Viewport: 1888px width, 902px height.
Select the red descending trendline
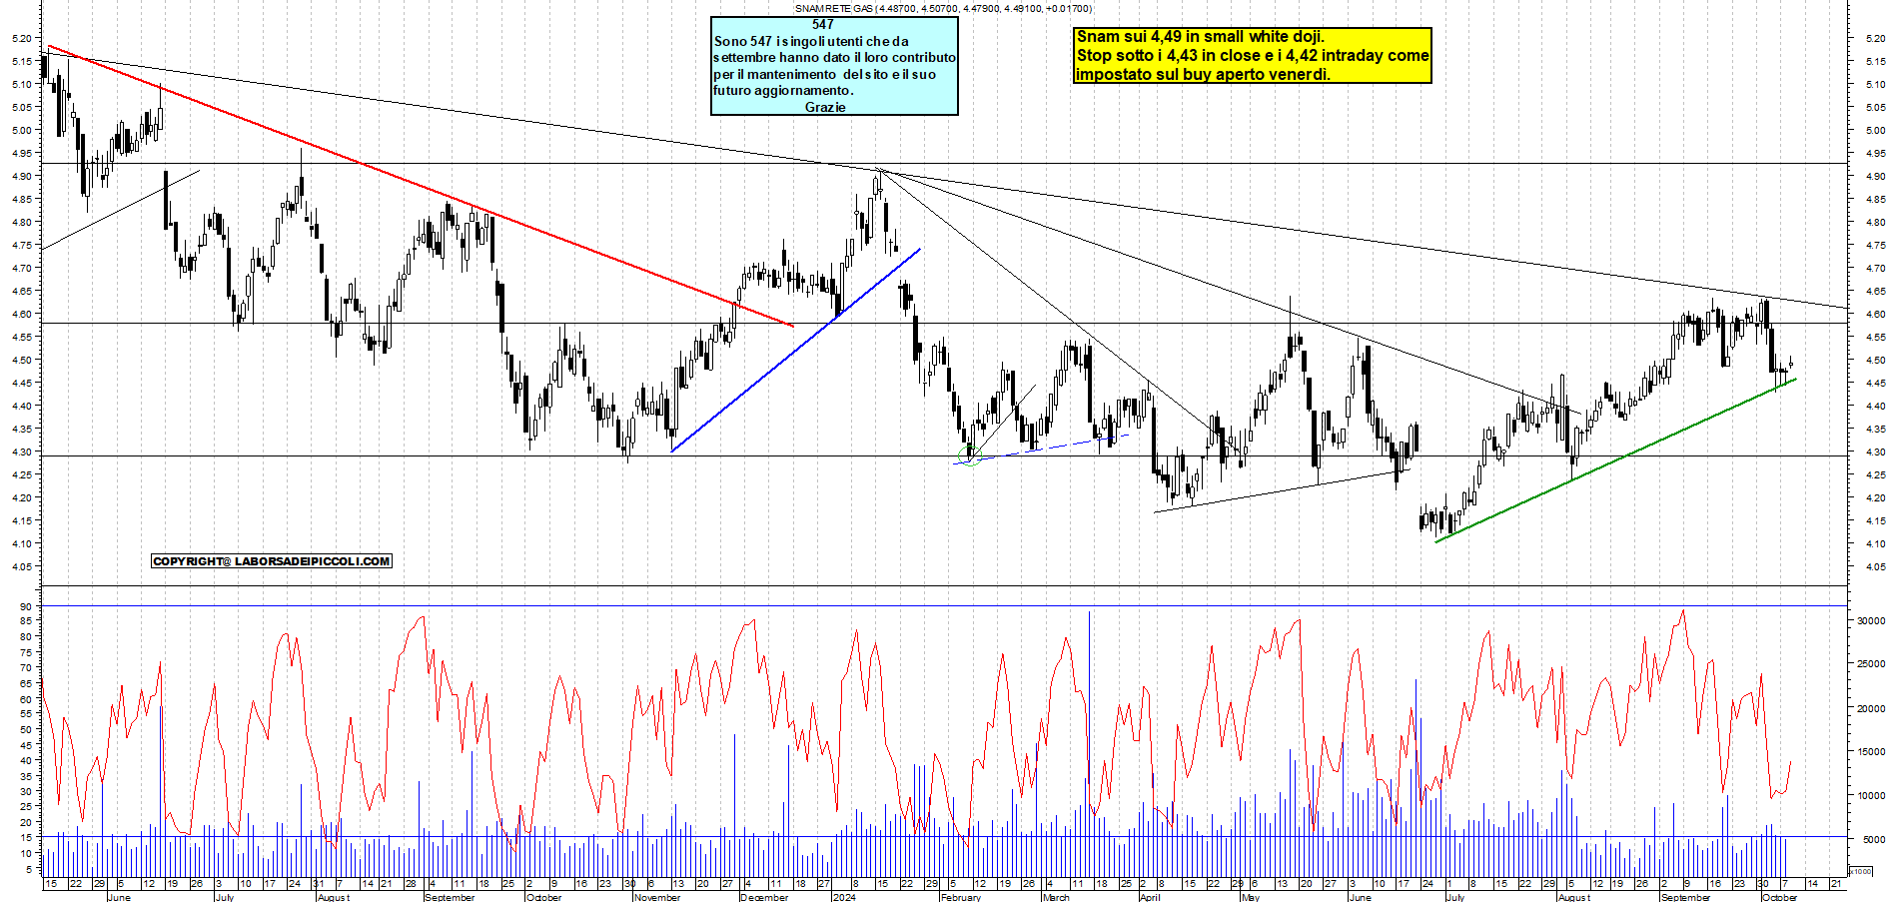click(420, 186)
